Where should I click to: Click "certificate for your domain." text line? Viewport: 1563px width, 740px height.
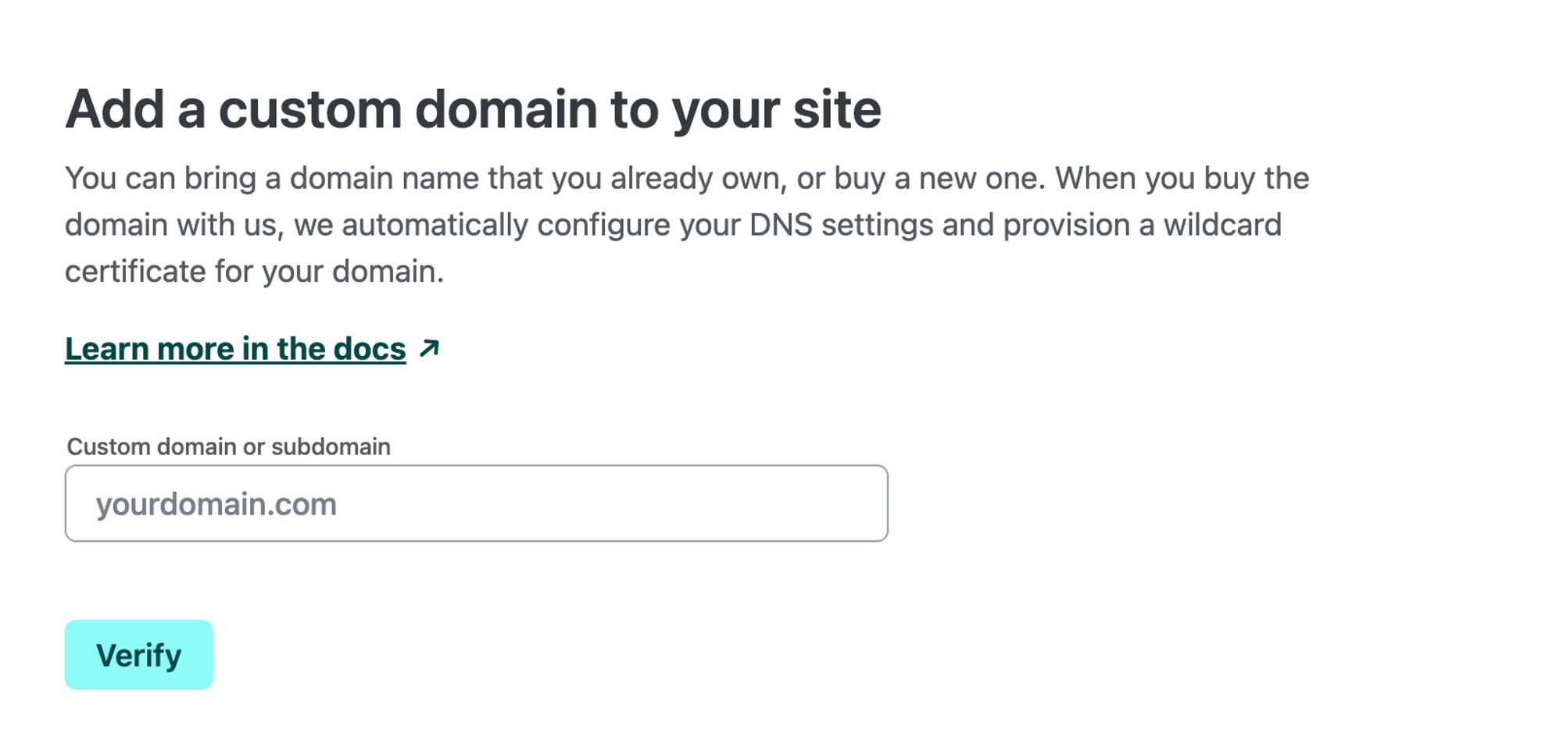point(254,272)
